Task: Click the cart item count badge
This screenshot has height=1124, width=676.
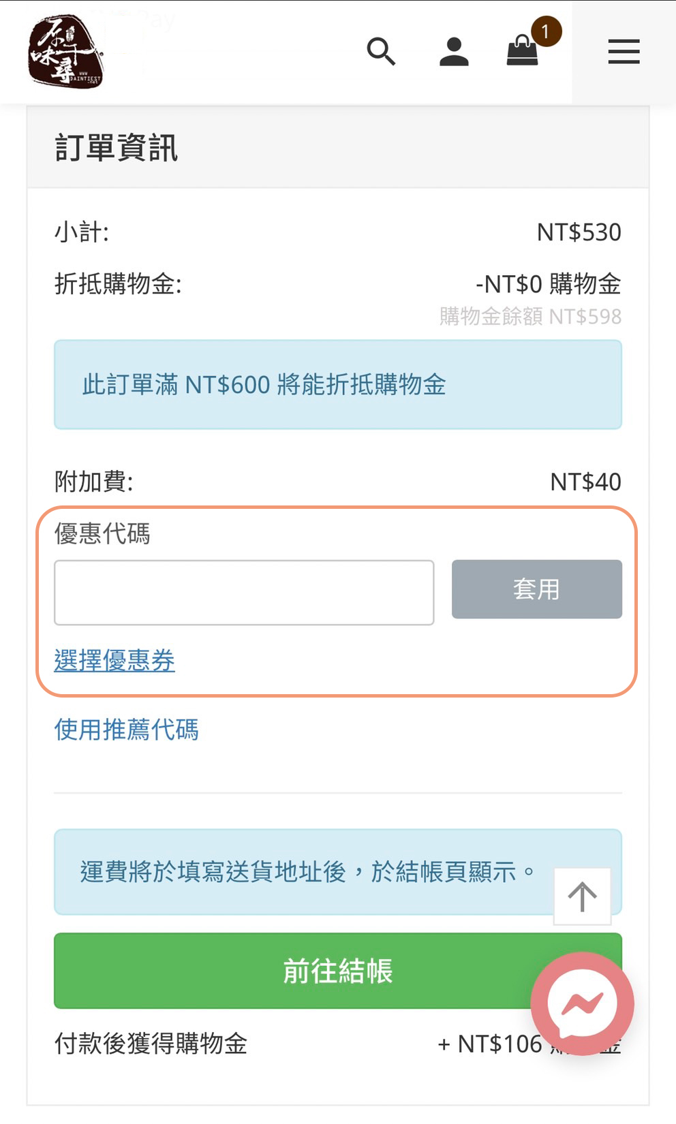Action: pos(546,31)
